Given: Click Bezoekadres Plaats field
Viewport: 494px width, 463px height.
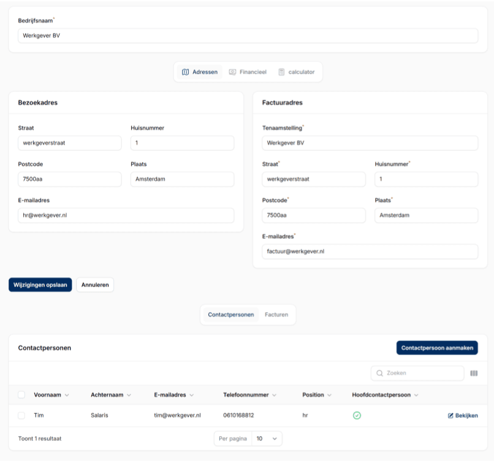Looking at the screenshot, I should (x=183, y=179).
